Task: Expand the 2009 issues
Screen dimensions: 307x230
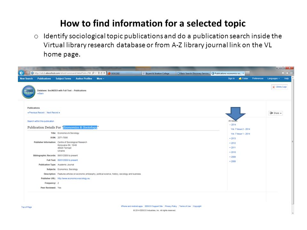Action: [232, 157]
